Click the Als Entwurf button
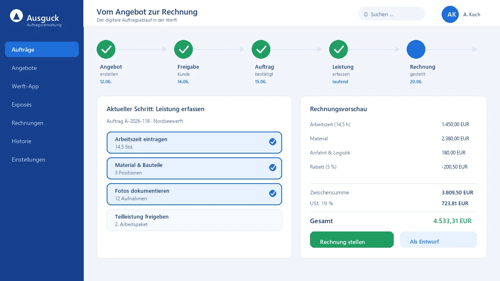The image size is (500, 281). [438, 240]
